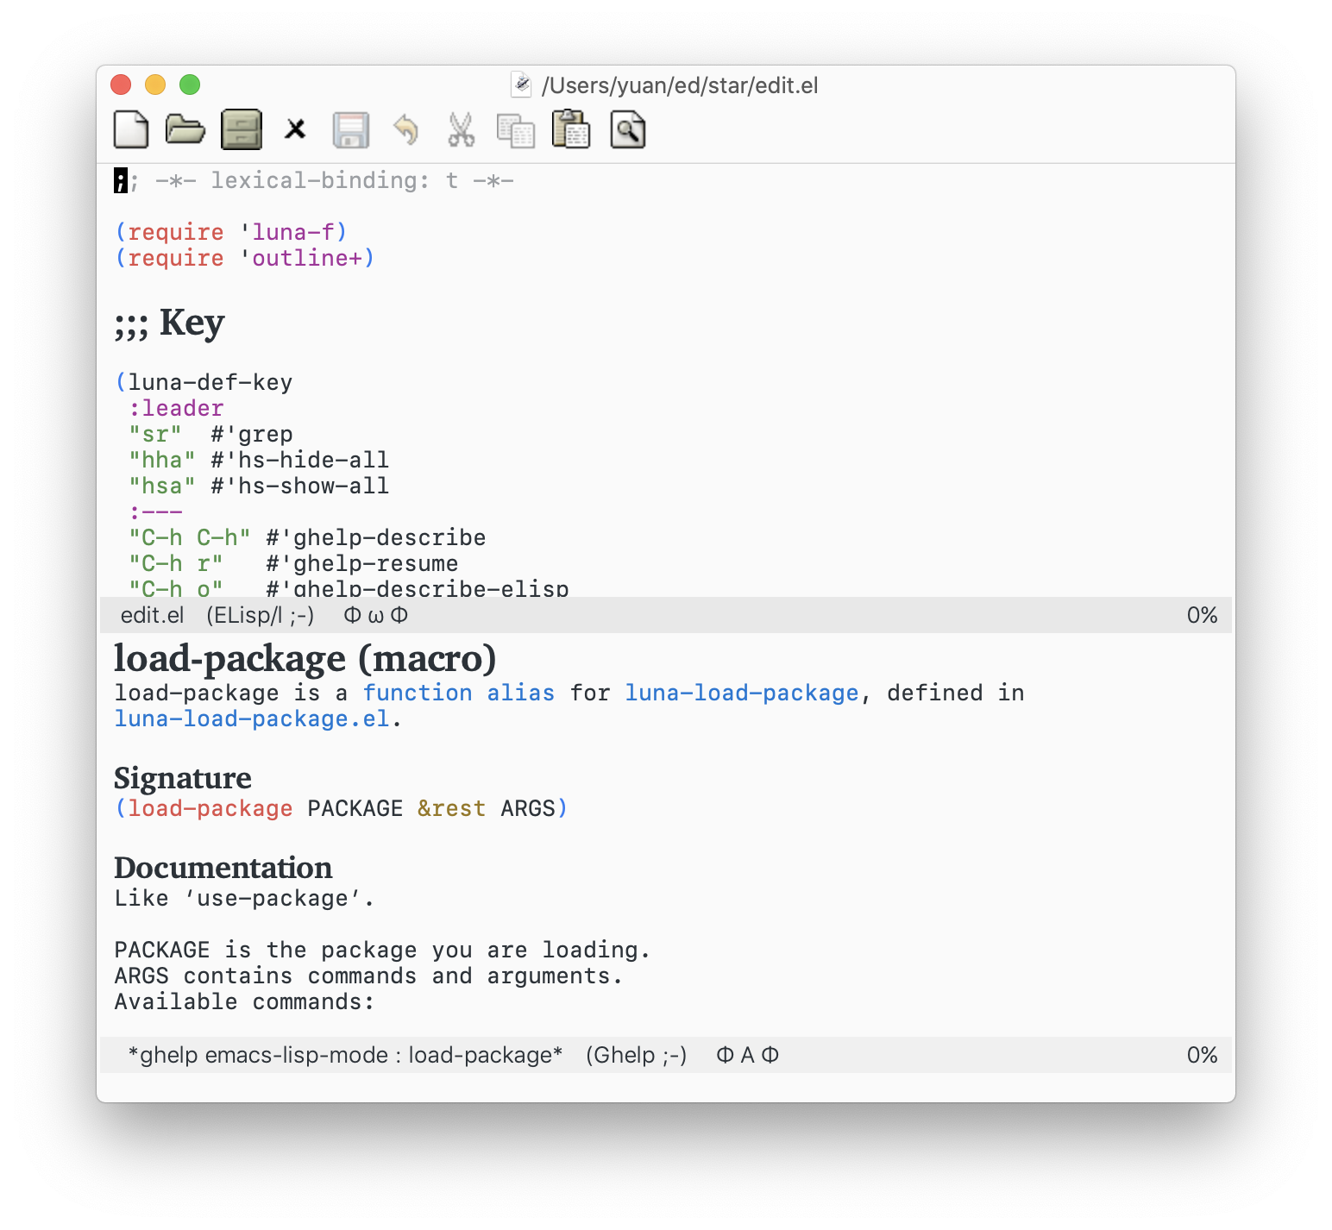1332x1230 pixels.
Task: Click the 0% position in ghelp mode line
Action: [x=1203, y=1055]
